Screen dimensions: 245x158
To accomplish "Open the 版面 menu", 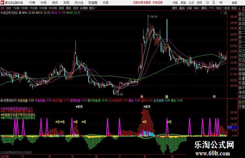I will pyautogui.click(x=183, y=3).
